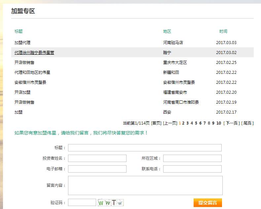Go to page 10 of the list

coord(219,123)
